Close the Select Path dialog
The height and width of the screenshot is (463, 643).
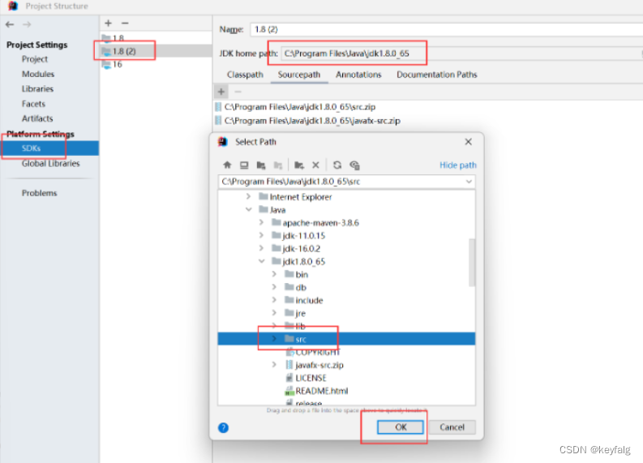pos(469,142)
